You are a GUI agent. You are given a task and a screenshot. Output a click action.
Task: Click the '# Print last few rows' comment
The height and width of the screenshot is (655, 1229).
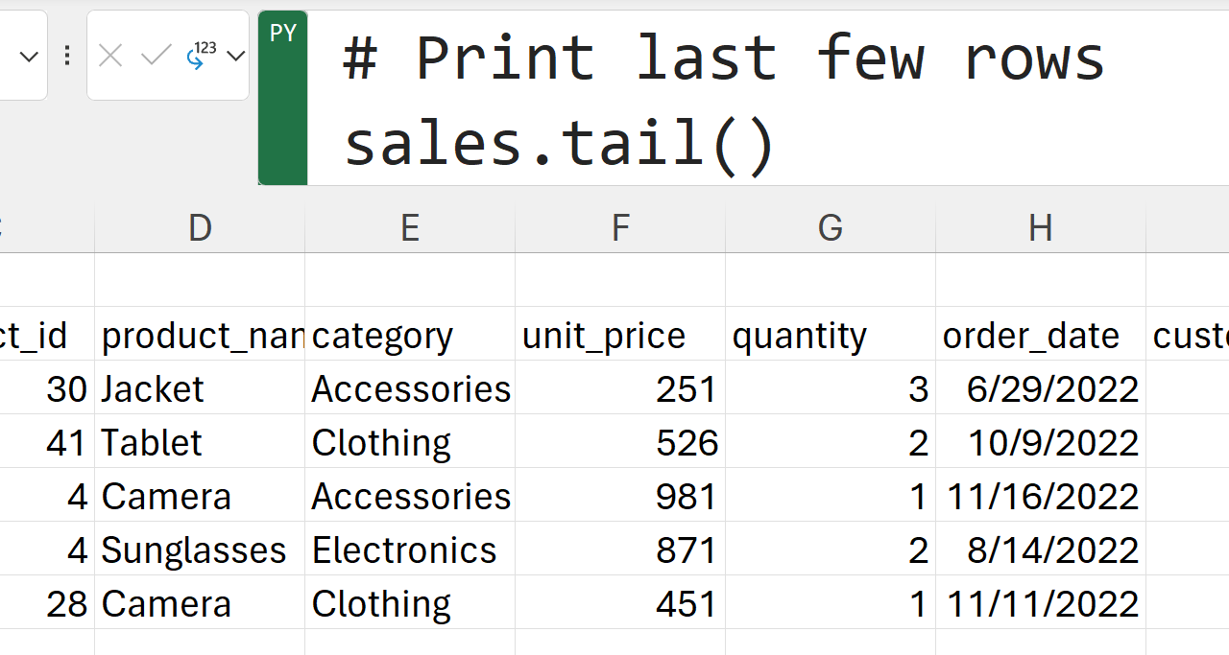click(x=724, y=58)
